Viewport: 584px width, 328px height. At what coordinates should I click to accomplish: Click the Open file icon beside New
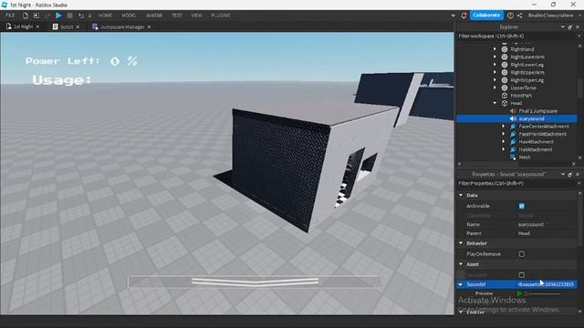point(36,15)
